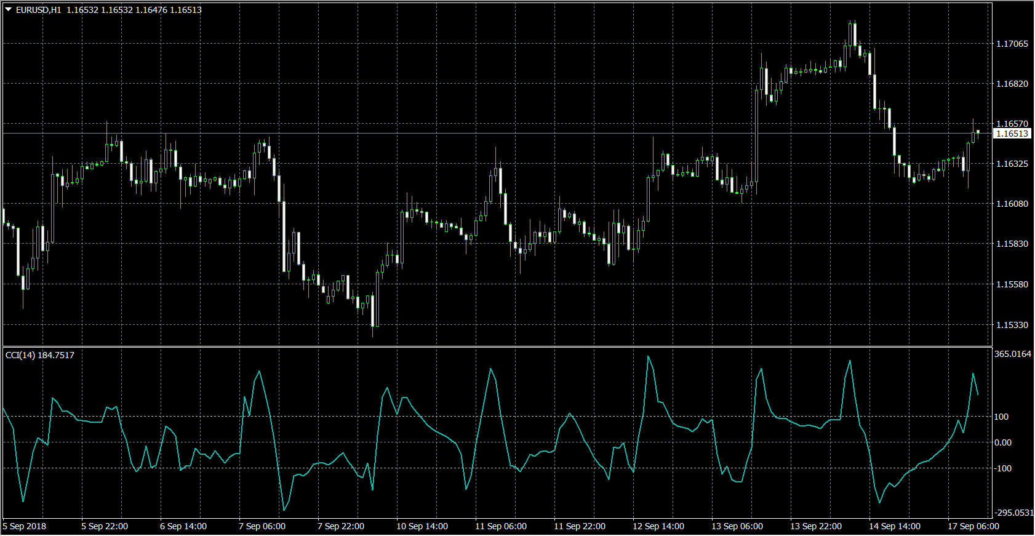Select the 13 Sep 06:00 time axis label

[737, 526]
